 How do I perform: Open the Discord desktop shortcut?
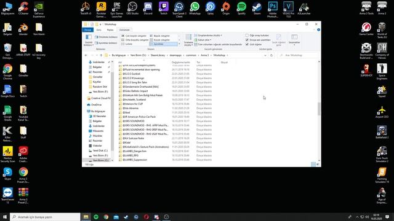pos(148,8)
